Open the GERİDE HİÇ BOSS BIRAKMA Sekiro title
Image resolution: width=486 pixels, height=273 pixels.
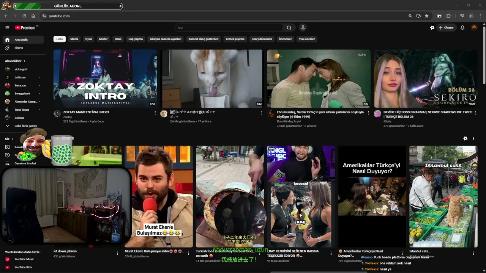click(x=428, y=114)
